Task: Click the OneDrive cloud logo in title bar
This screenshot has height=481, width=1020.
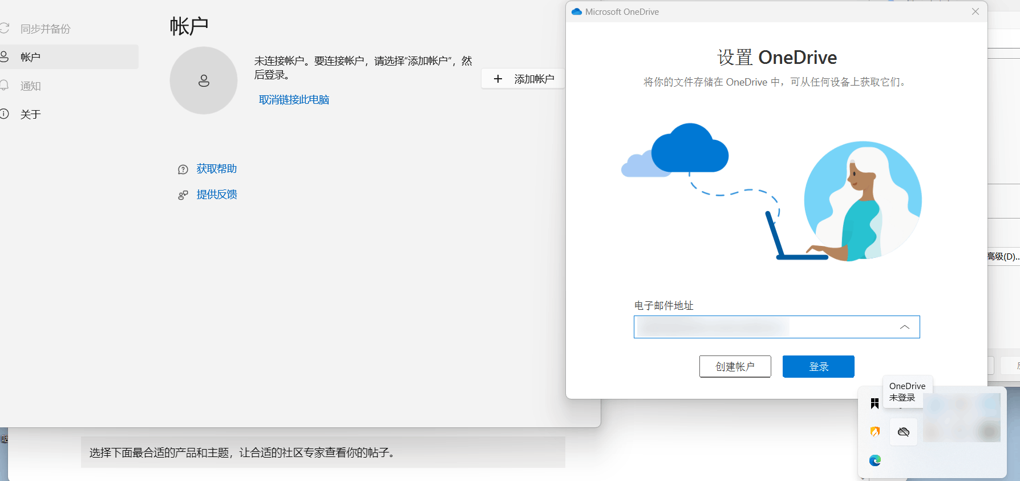Action: pos(577,11)
